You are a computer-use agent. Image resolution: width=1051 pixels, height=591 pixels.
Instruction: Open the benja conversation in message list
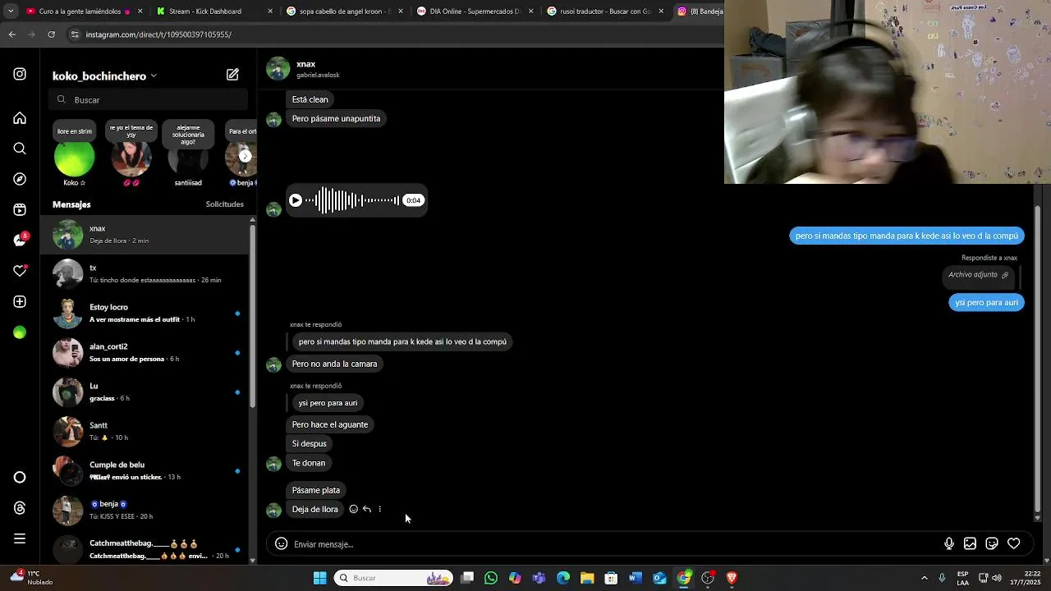tap(145, 511)
